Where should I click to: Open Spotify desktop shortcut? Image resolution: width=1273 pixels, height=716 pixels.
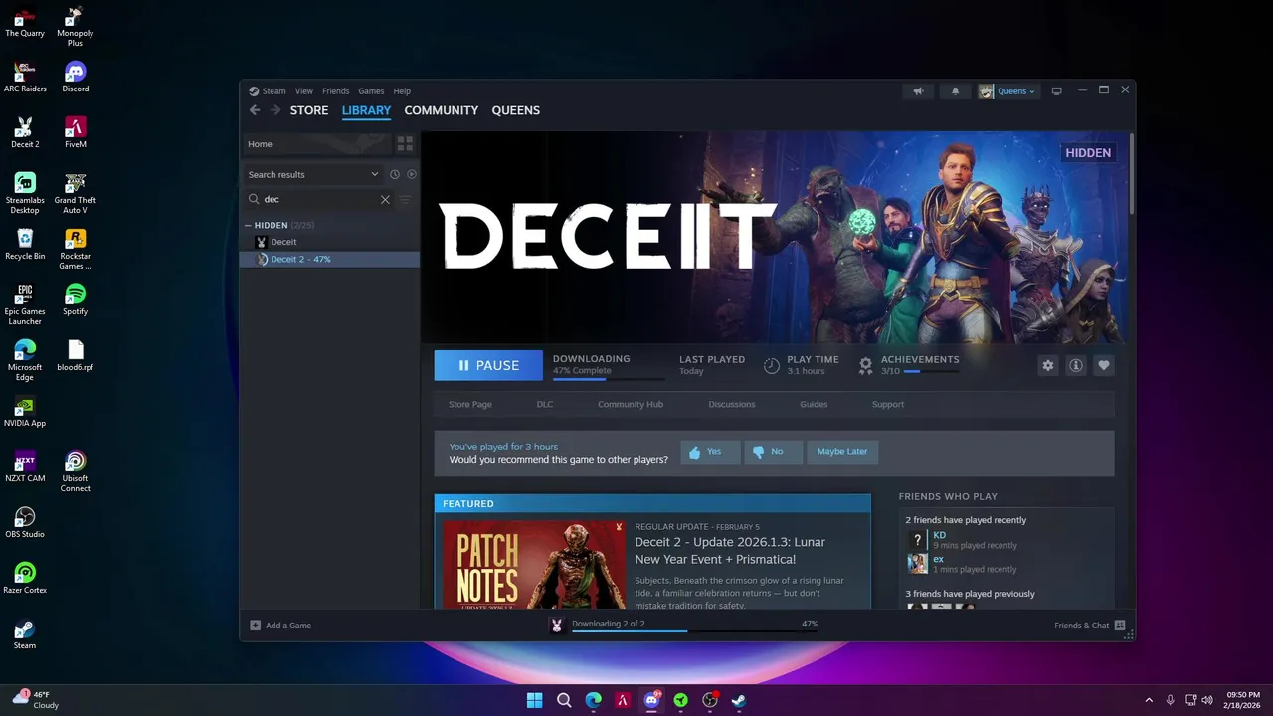[x=75, y=299]
